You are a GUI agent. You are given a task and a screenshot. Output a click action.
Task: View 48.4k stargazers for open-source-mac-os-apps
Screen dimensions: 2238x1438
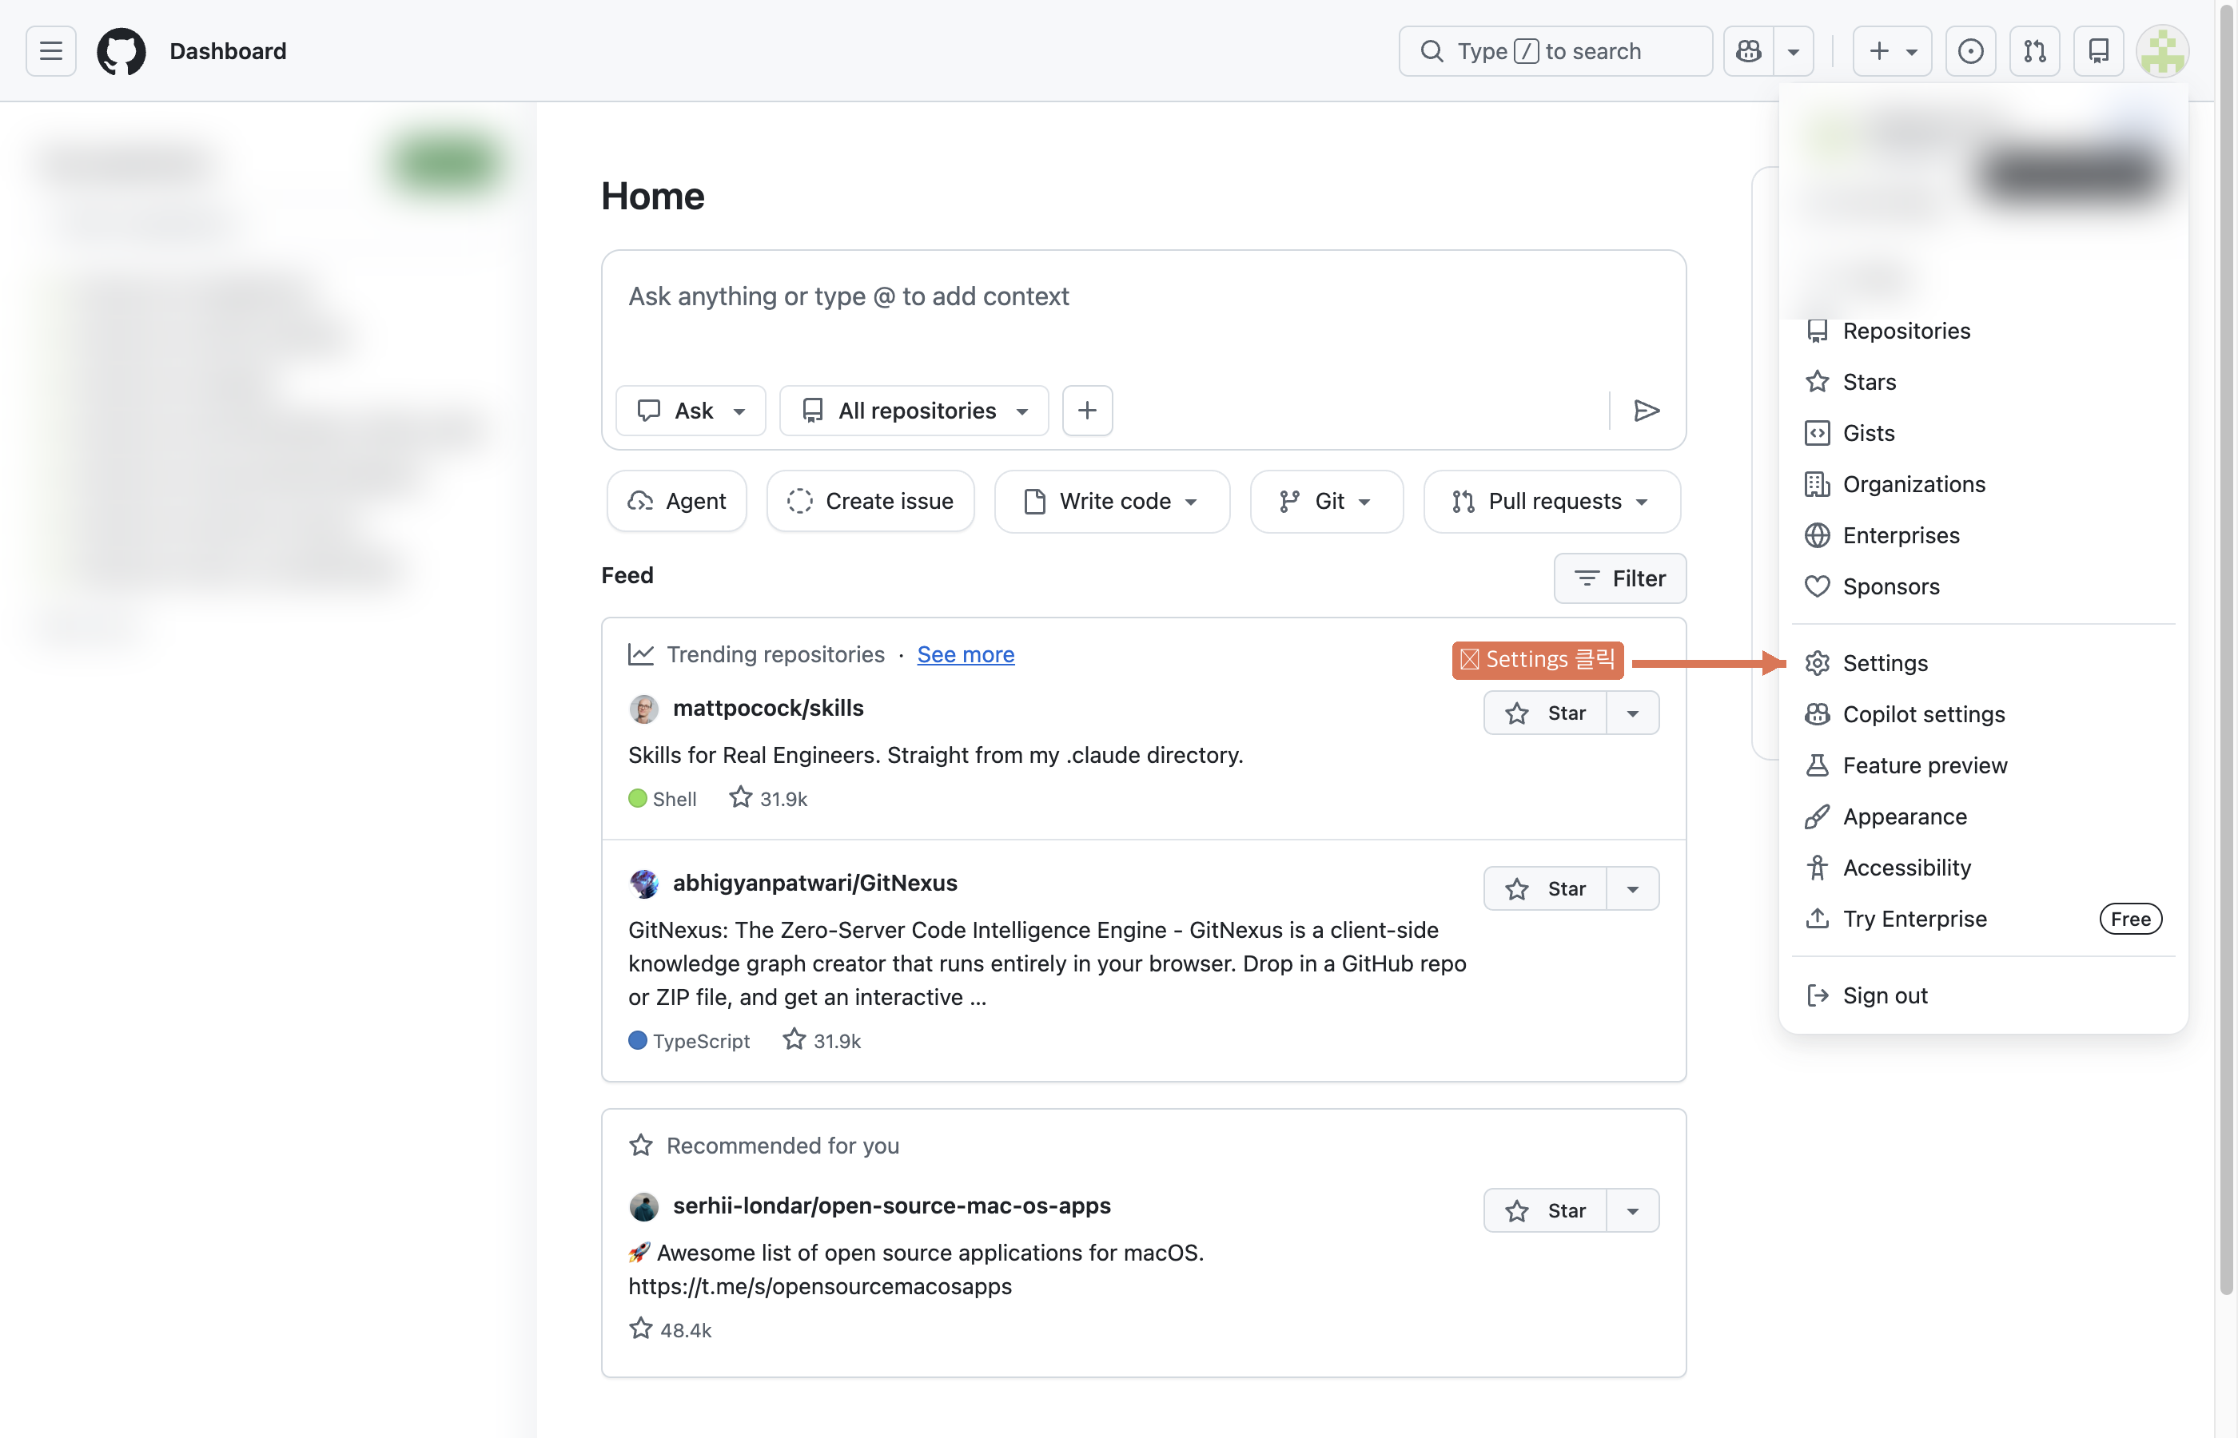671,1329
